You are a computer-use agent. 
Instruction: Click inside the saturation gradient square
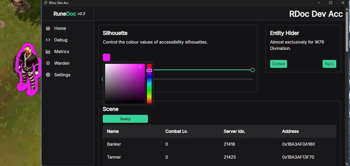tap(125, 83)
